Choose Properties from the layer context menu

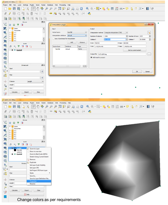point(33,181)
